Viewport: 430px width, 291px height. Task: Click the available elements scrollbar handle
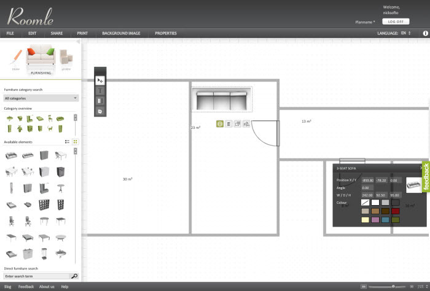(75, 151)
